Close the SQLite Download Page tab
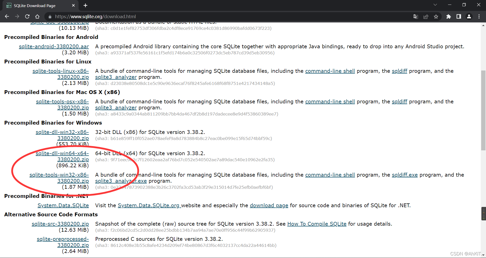 (73, 5)
